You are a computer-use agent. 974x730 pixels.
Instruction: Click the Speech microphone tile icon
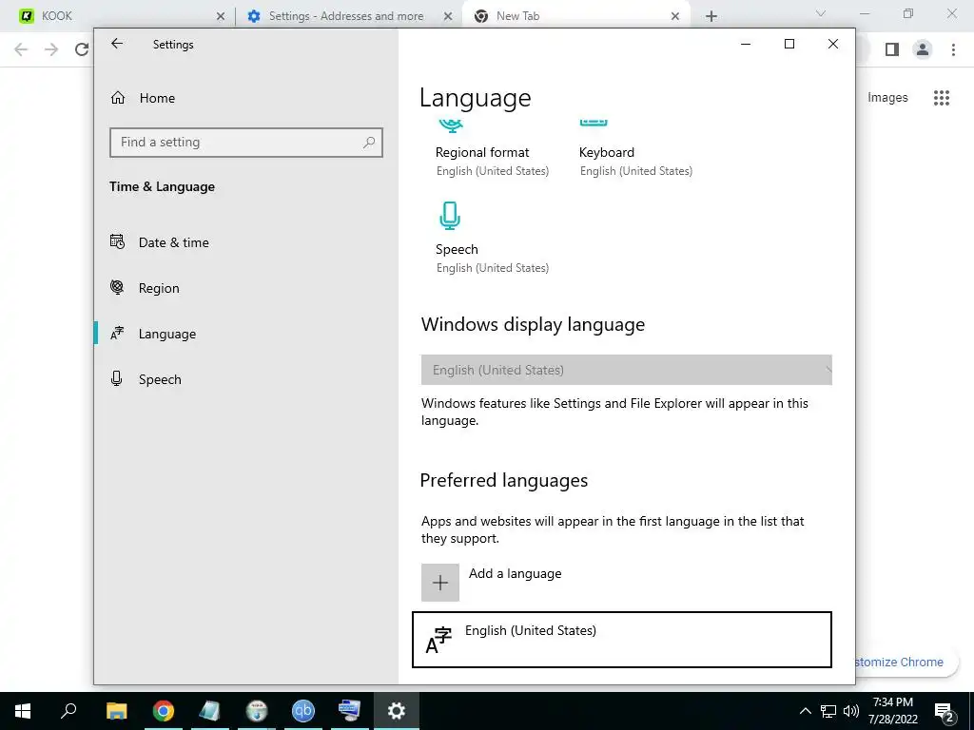click(x=450, y=216)
